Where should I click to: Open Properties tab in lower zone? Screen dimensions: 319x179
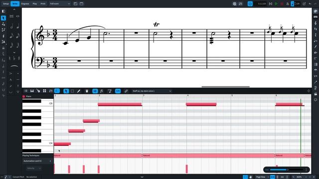(26, 91)
